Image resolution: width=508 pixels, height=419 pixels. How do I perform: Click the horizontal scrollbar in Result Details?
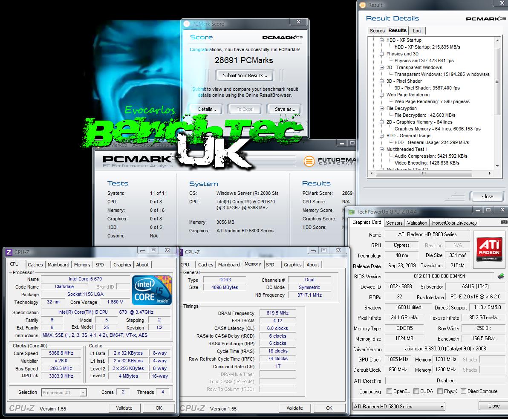point(424,173)
